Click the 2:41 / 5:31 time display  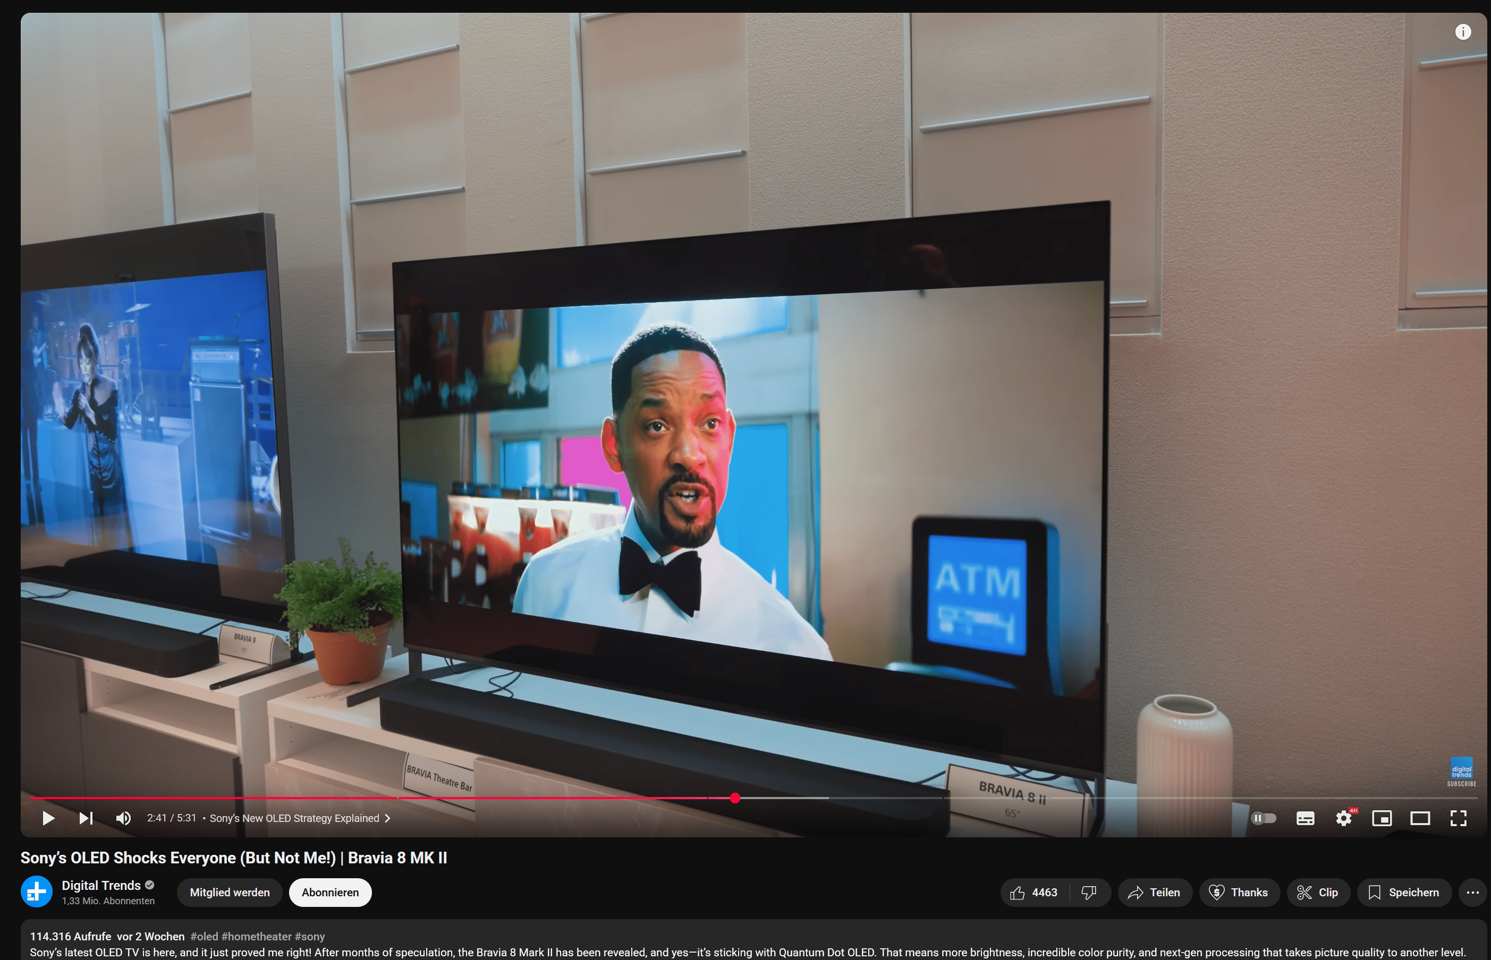172,818
